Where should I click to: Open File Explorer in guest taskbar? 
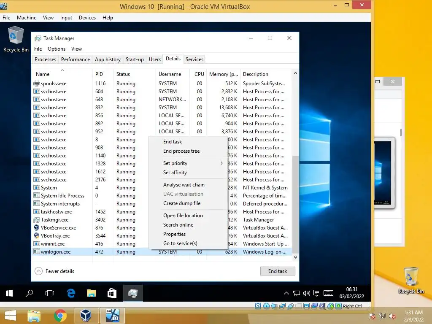click(92, 293)
